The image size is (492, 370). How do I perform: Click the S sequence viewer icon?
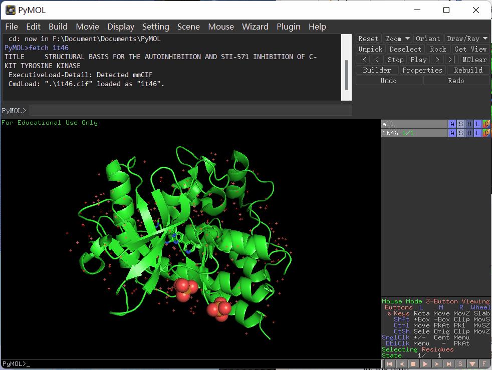coord(460,364)
